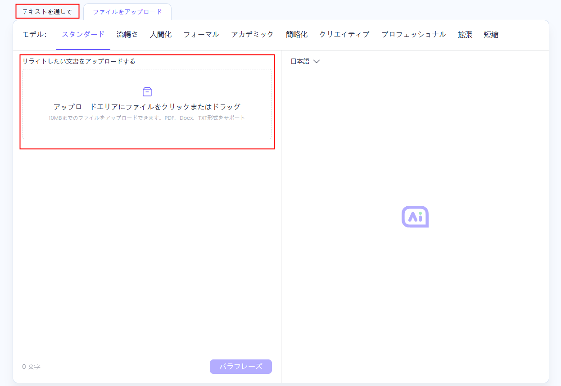The width and height of the screenshot is (561, 386).
Task: Click アップロードエリアにファイルをクリックまたはドラッグ text
Action: point(147,107)
